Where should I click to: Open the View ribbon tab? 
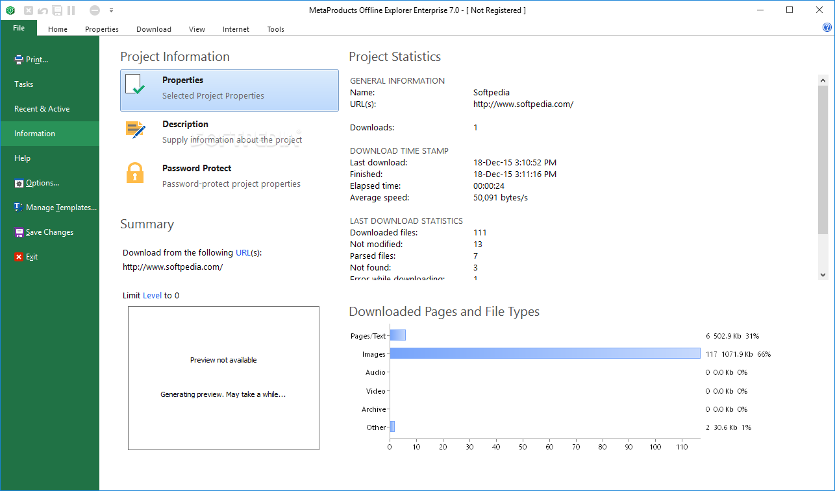(197, 29)
